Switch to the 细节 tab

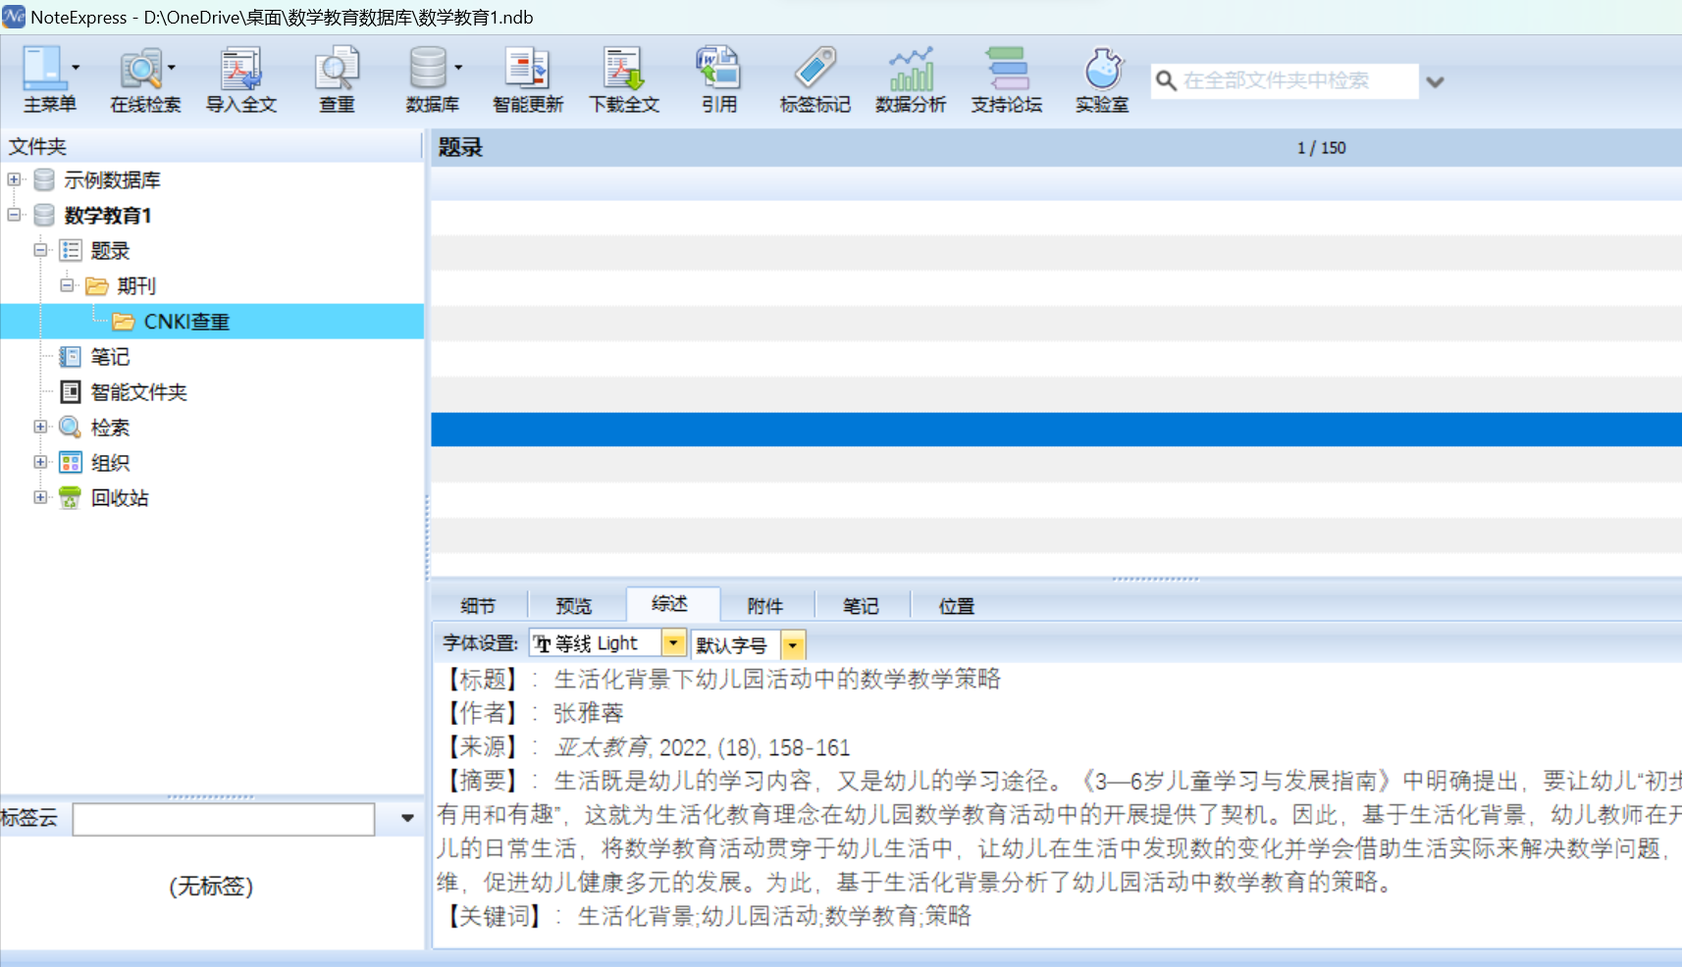coord(479,606)
